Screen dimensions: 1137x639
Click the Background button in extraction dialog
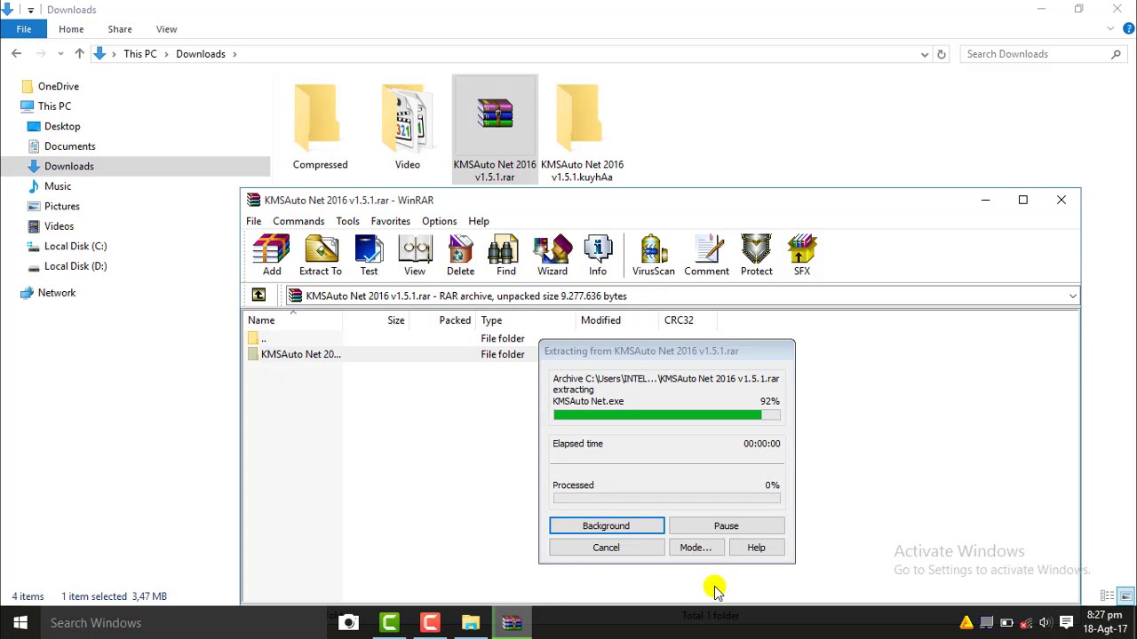coord(606,526)
